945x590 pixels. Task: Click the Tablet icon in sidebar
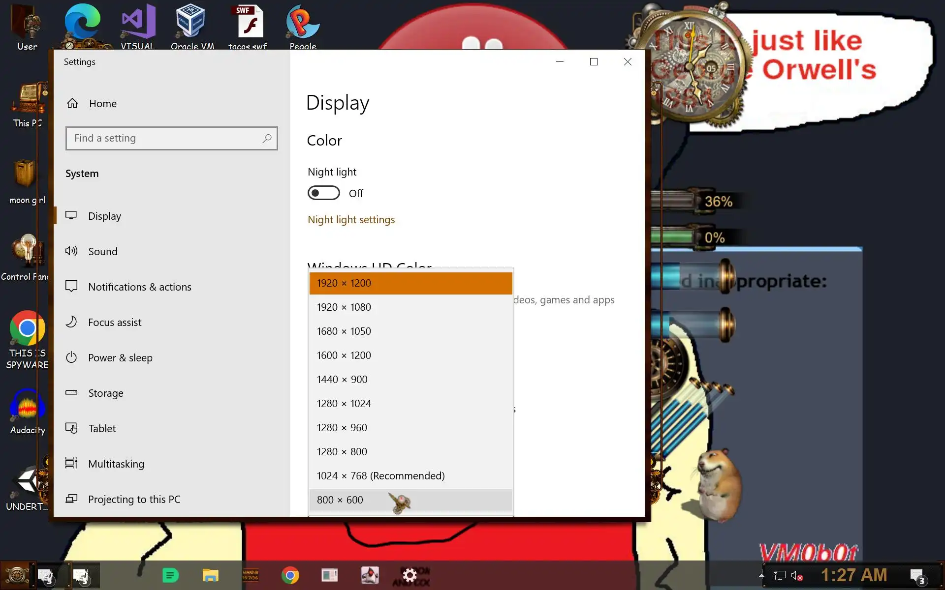point(71,428)
